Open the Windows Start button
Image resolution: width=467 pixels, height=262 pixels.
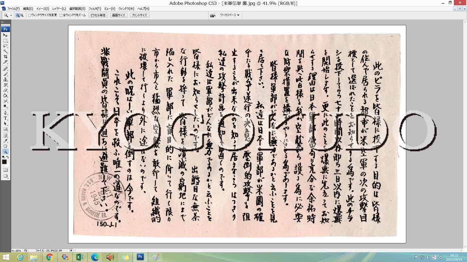click(6, 257)
